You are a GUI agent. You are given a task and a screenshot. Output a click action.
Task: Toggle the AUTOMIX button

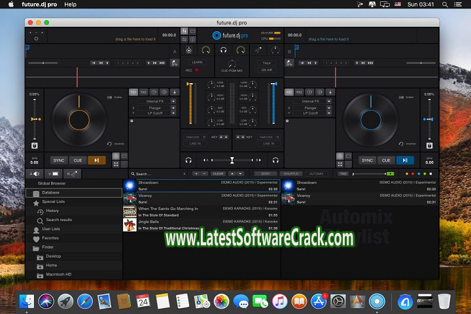pos(317,174)
